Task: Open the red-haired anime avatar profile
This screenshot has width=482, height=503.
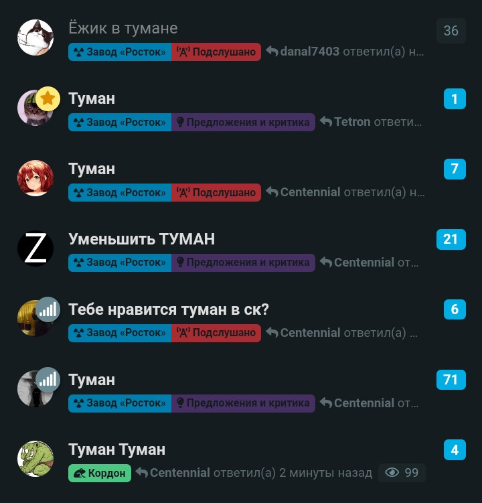Action: coord(35,178)
